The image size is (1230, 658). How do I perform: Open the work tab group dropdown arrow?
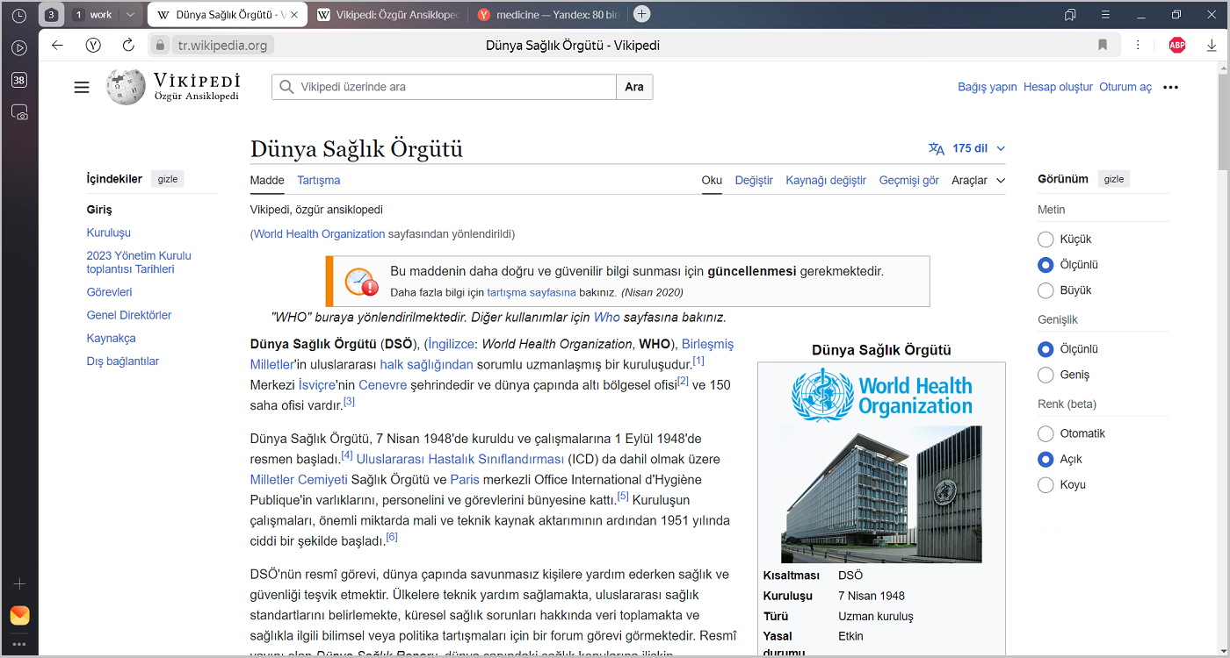point(130,15)
